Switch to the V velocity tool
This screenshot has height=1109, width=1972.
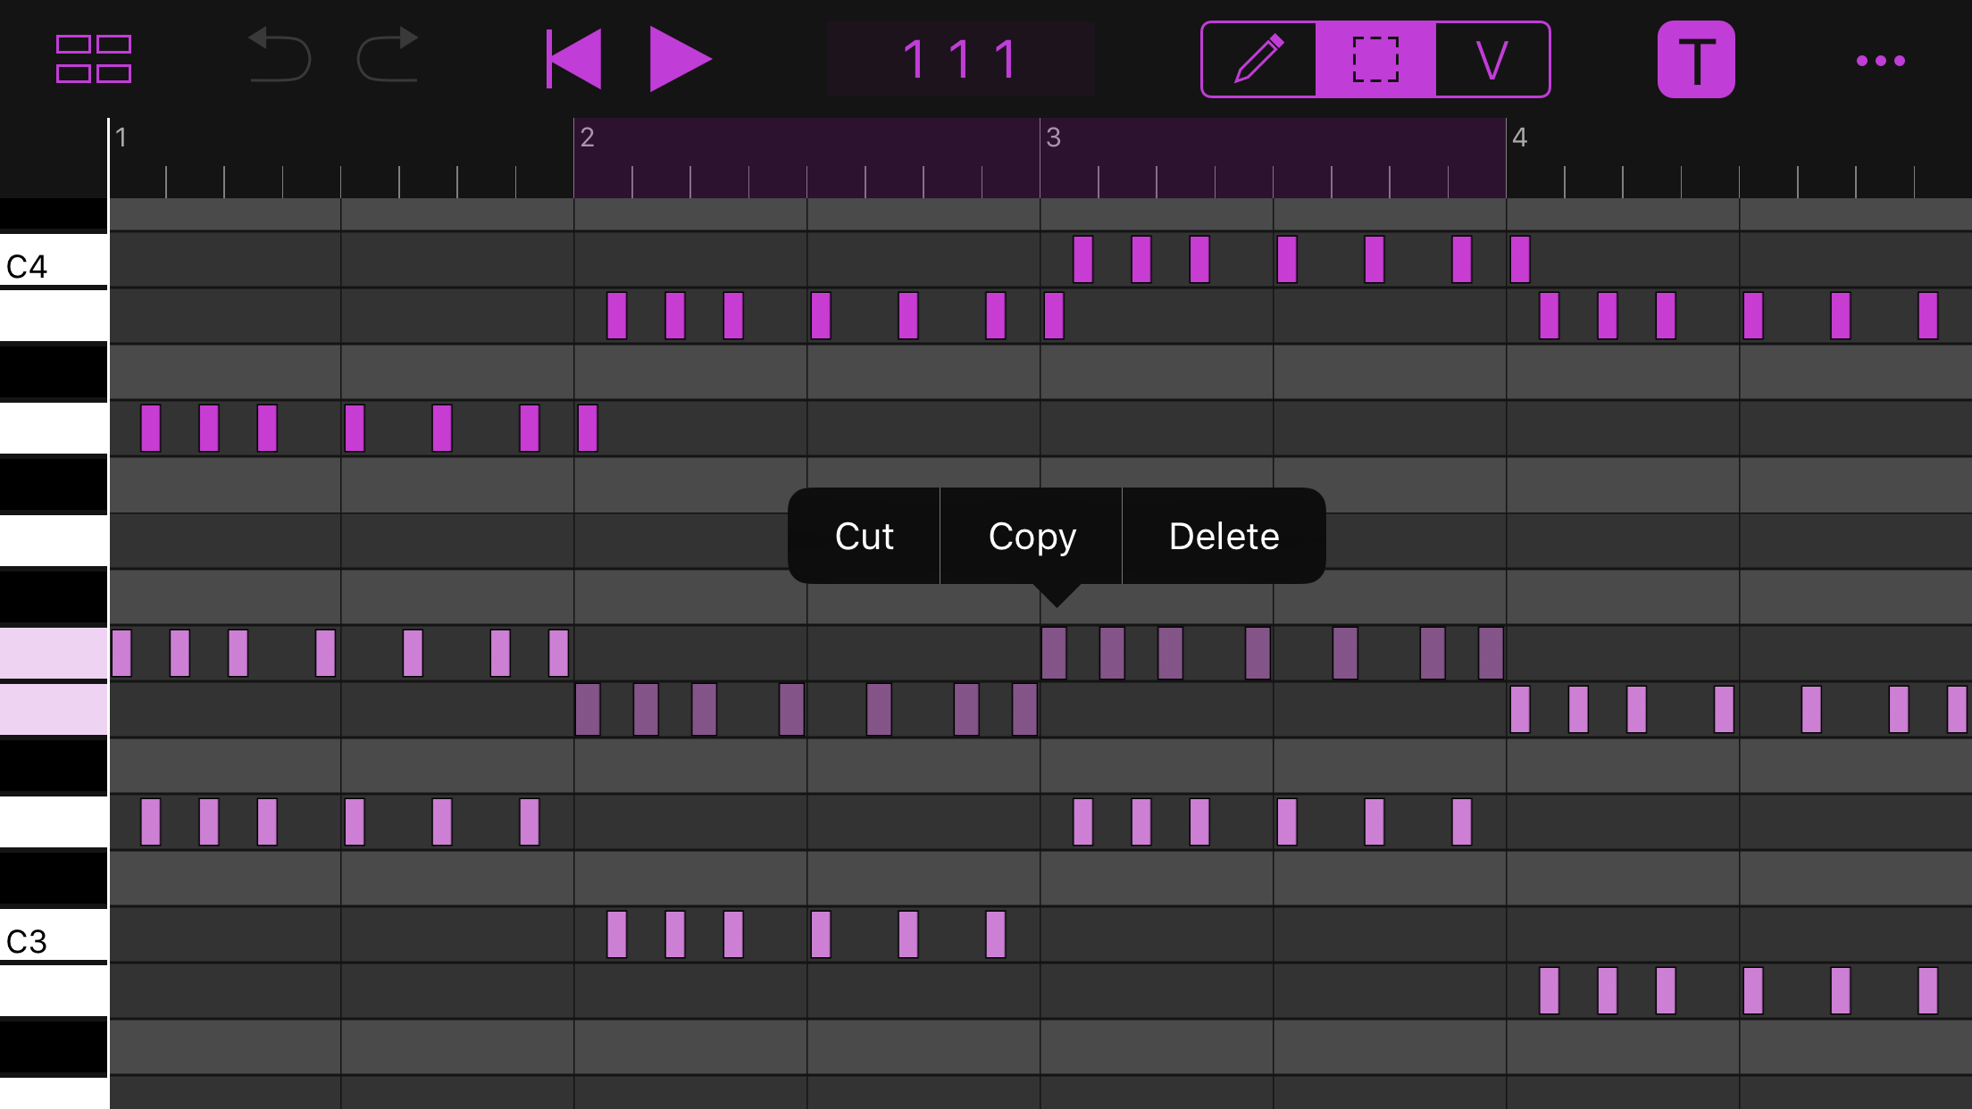point(1492,59)
